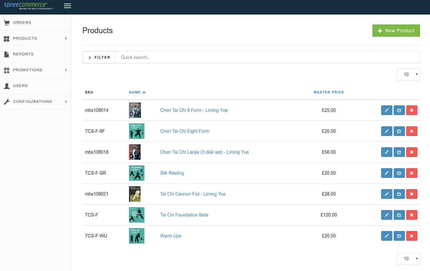Image resolution: width=430 pixels, height=271 pixels.
Task: Edit the Tai Chi Foundation Beta product
Action: coord(387,215)
